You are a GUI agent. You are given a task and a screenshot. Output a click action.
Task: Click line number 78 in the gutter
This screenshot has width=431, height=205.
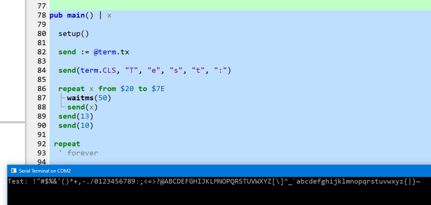click(41, 15)
